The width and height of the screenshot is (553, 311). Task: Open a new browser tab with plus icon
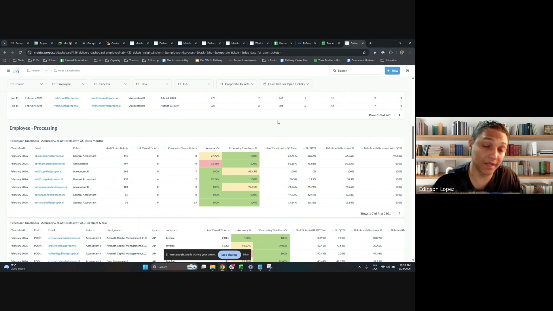point(370,43)
